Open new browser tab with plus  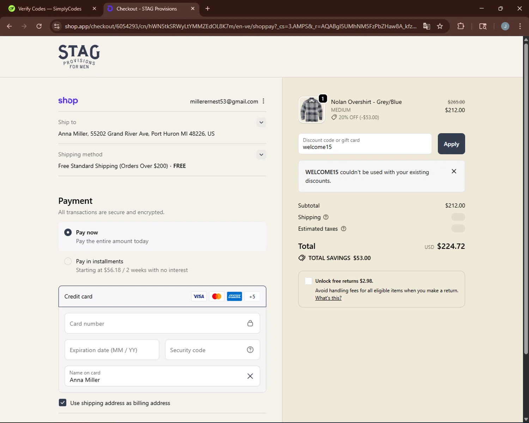click(x=208, y=8)
